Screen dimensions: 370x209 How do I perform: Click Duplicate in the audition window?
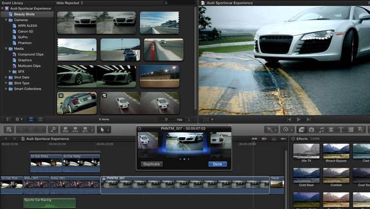coord(152,164)
